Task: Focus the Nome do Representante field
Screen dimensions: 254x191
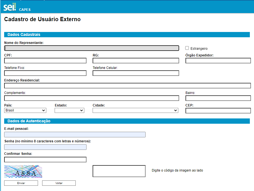Action: pos(92,48)
